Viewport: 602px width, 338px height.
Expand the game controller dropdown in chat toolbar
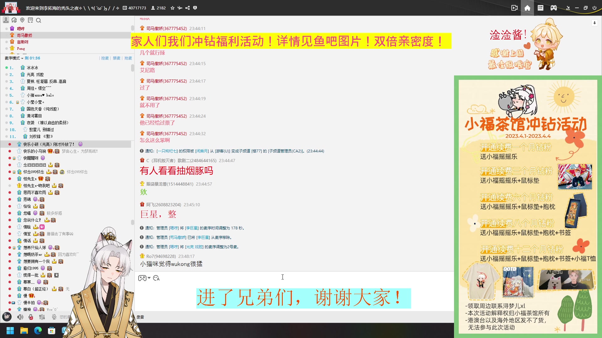click(x=149, y=278)
